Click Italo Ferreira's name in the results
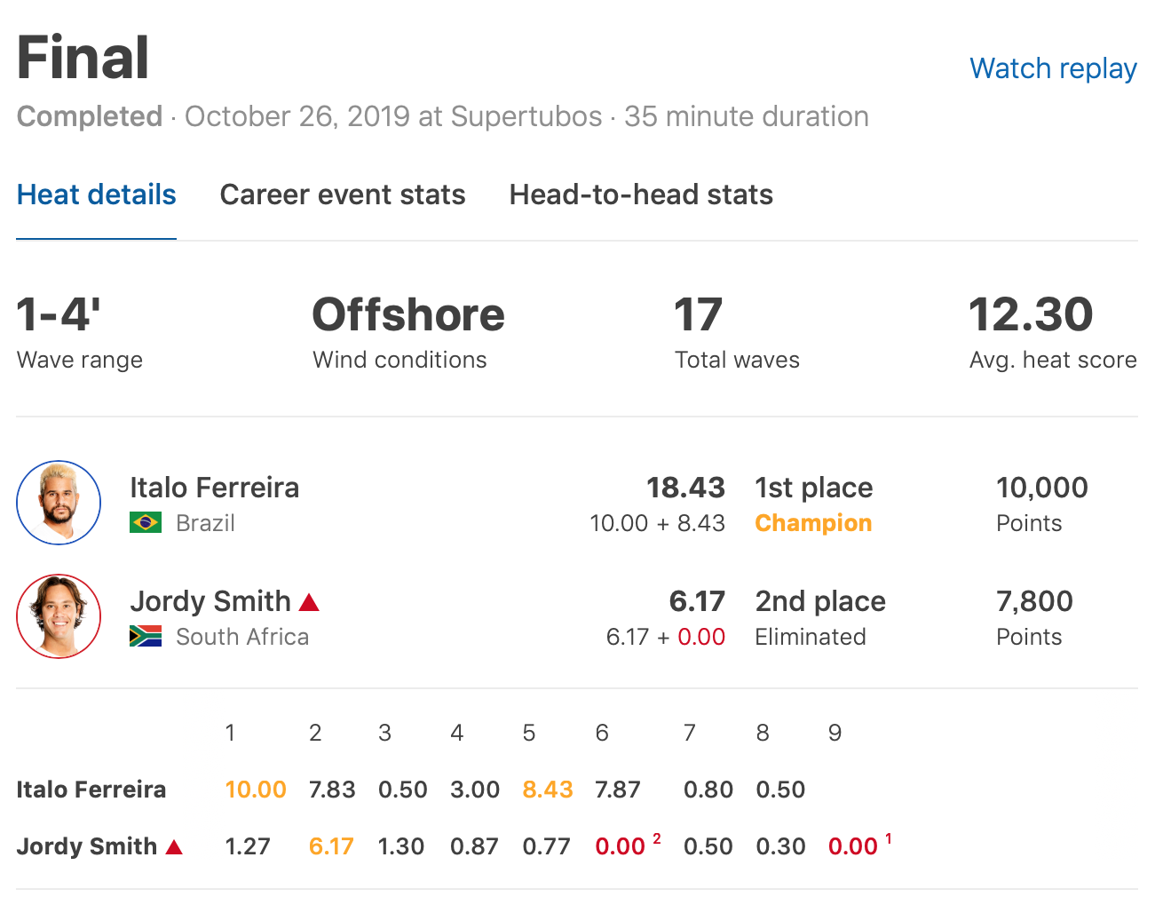The image size is (1163, 897). (x=215, y=488)
